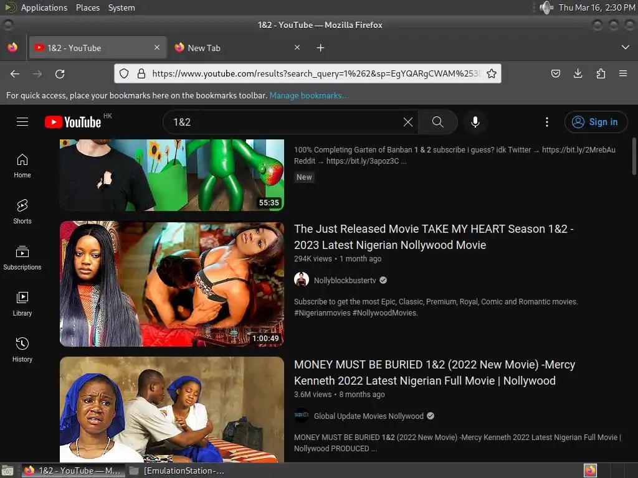
Task: Click the YouTube logo
Action: tap(74, 122)
